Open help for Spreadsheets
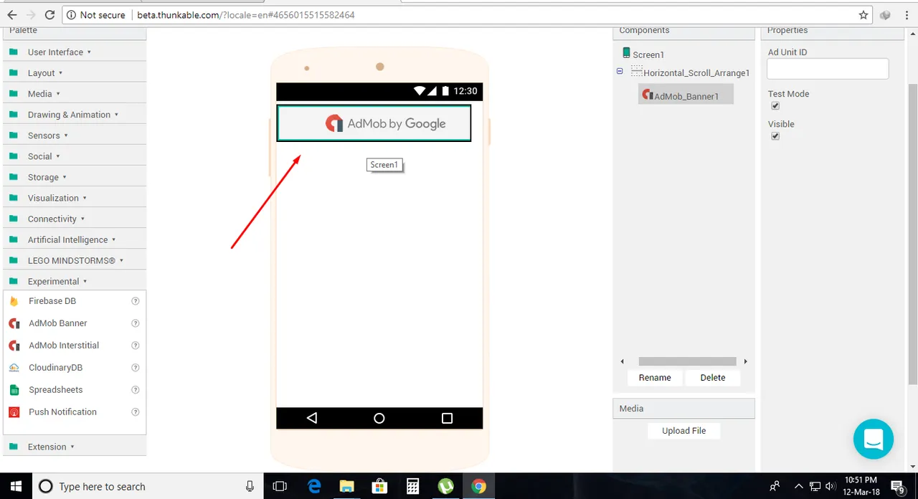The height and width of the screenshot is (499, 918). 135,390
